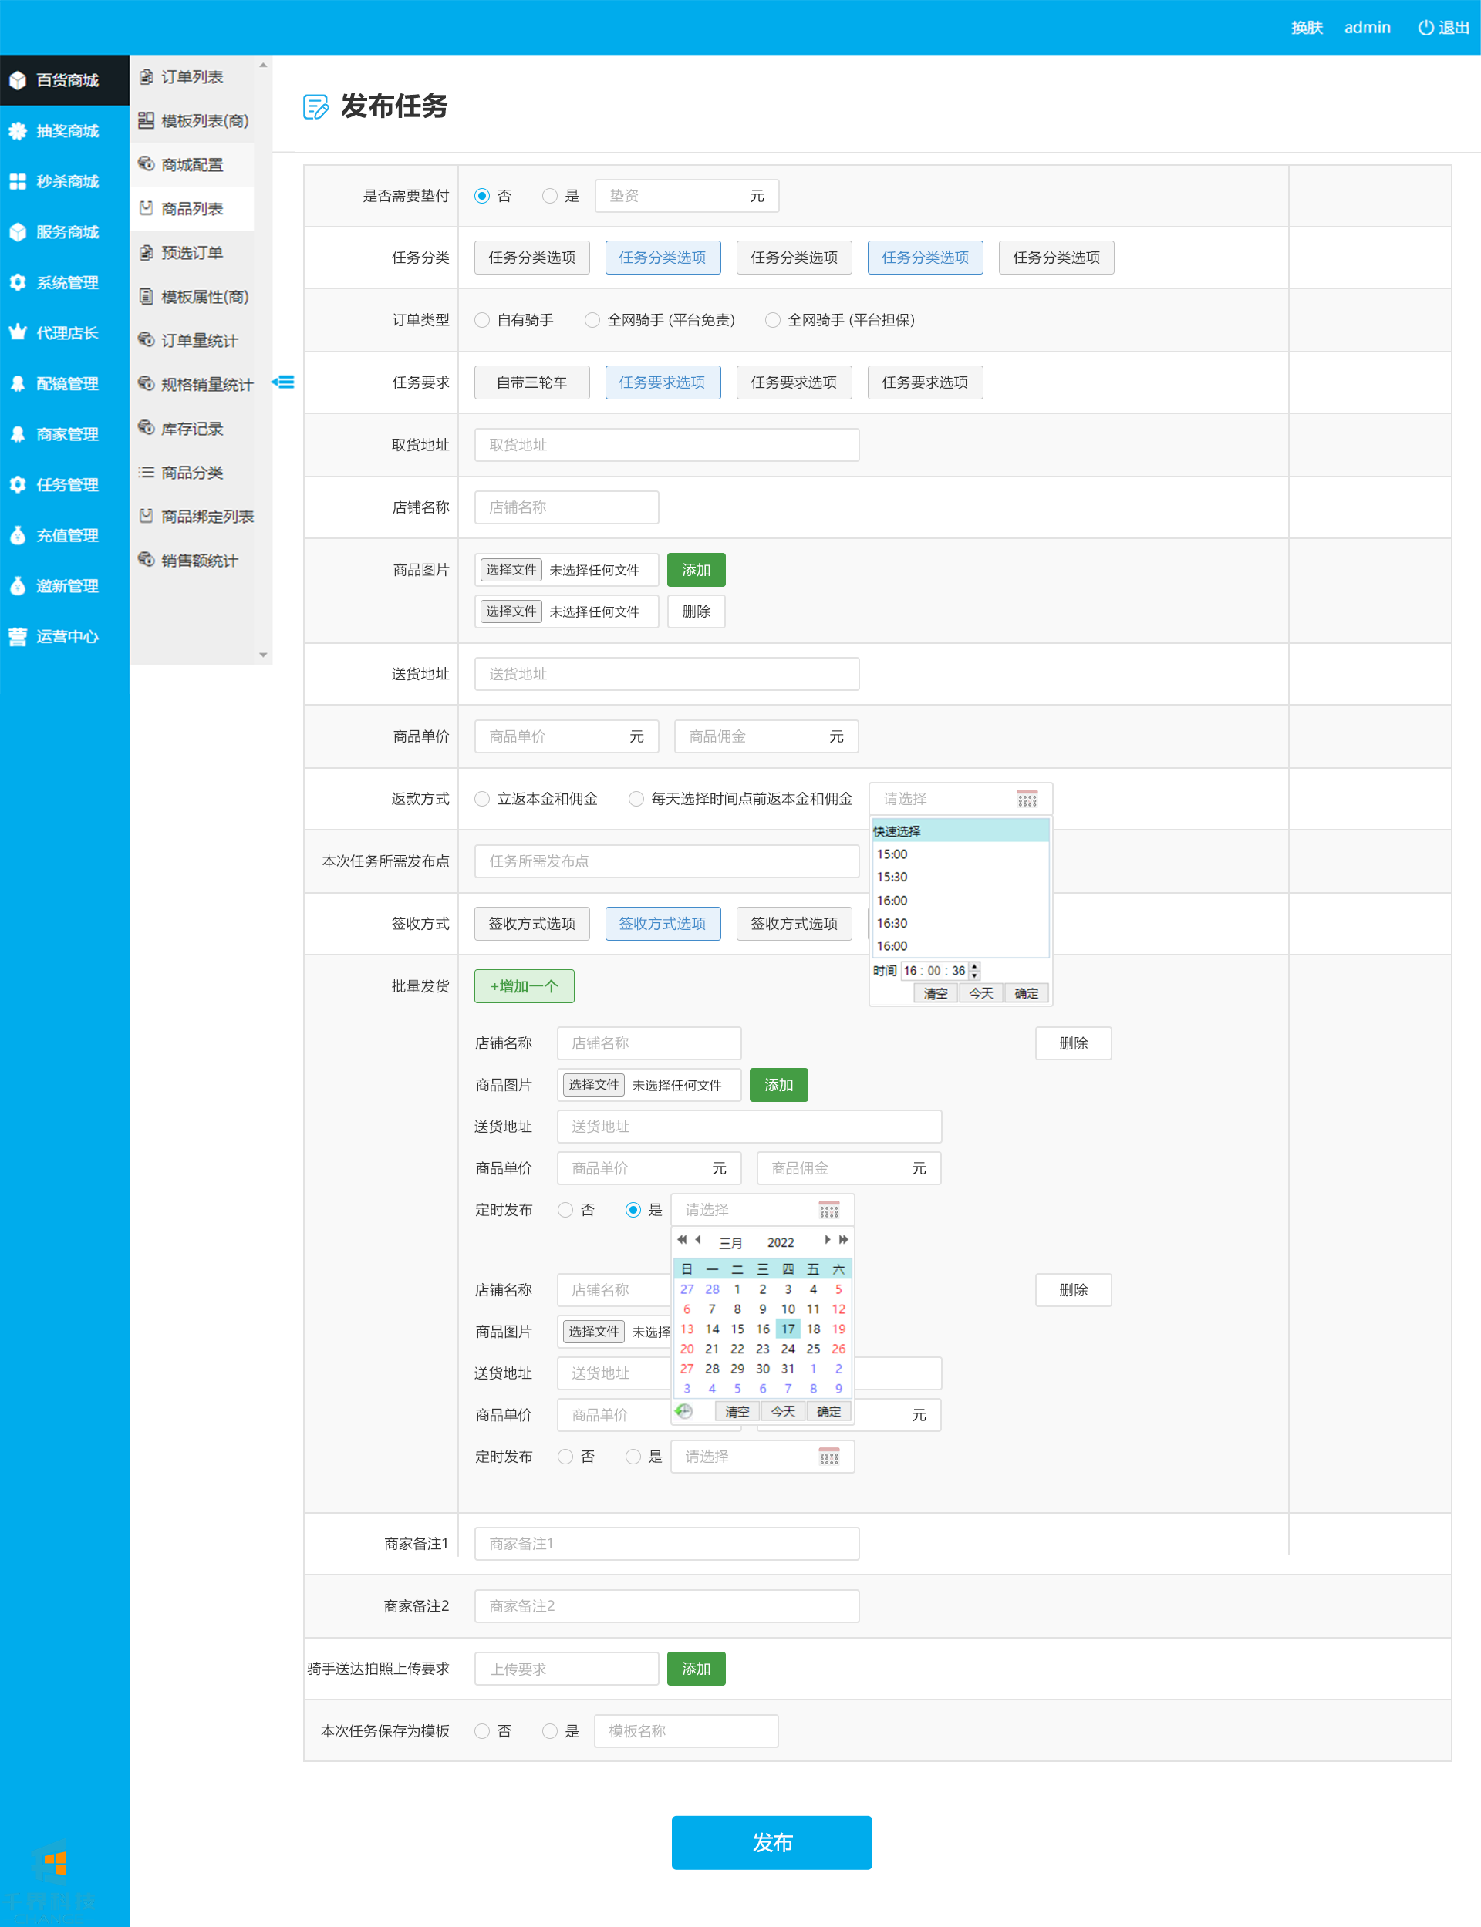The image size is (1481, 1927).
Task: Click calendar icon in first 定时发布 field
Action: pyautogui.click(x=828, y=1209)
